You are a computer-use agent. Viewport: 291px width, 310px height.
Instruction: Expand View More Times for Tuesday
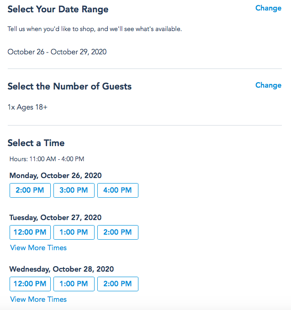[x=38, y=248]
